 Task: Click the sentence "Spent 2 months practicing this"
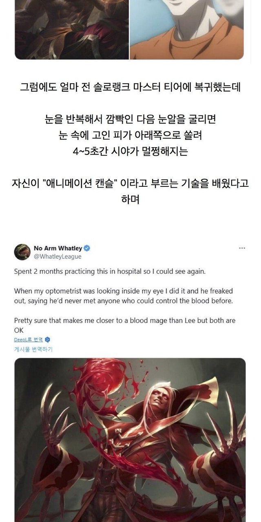click(x=107, y=271)
